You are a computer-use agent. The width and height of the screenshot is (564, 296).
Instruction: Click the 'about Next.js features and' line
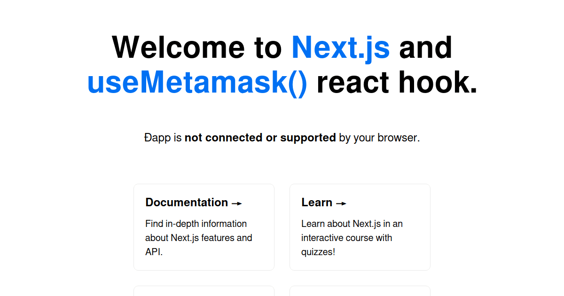click(199, 238)
